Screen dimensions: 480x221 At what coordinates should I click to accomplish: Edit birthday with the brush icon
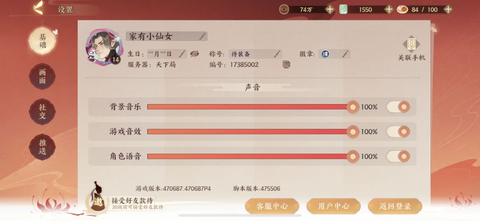tap(182, 54)
